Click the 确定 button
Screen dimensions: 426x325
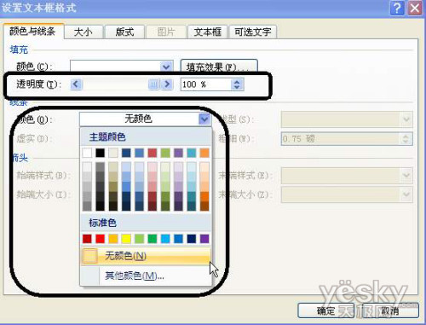325,310
